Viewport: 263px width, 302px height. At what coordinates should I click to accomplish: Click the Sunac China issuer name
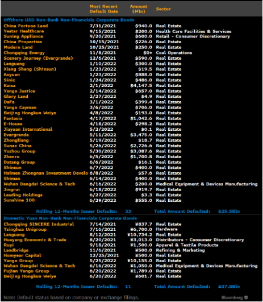(18, 146)
